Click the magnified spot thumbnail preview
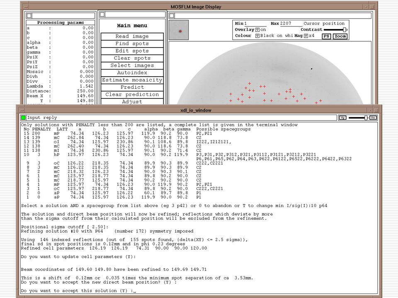 pyautogui.click(x=179, y=30)
